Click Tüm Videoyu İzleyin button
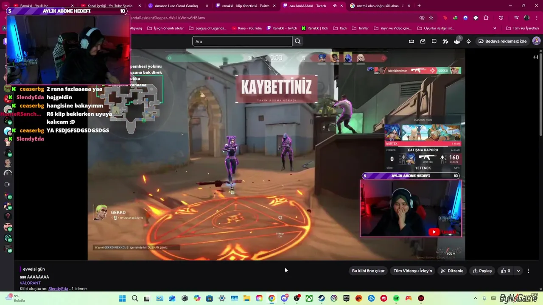 click(413, 271)
